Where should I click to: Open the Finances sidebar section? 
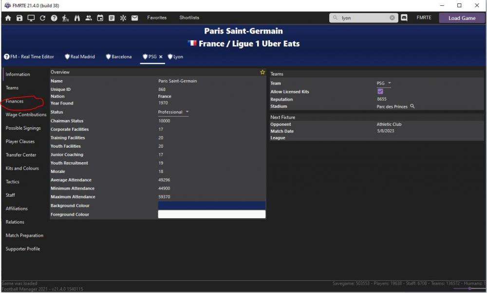pyautogui.click(x=15, y=101)
